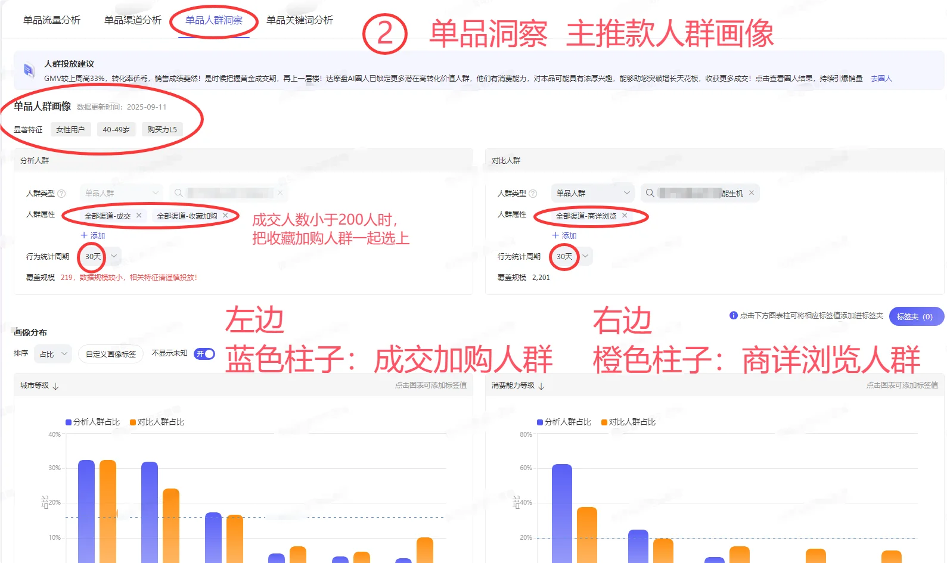947x563 pixels.
Task: Toggle 对比人群占比 legend in 消费能力等级 chart
Action: click(628, 422)
